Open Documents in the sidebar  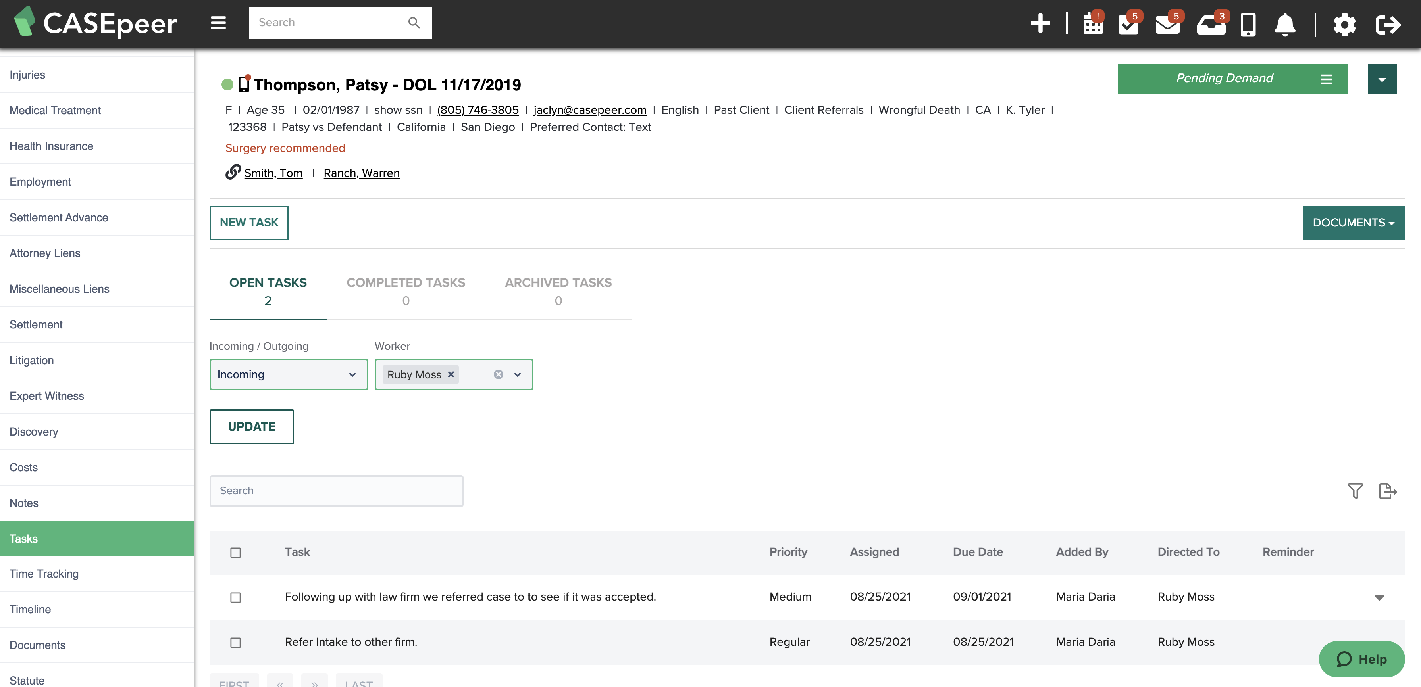pyautogui.click(x=96, y=645)
